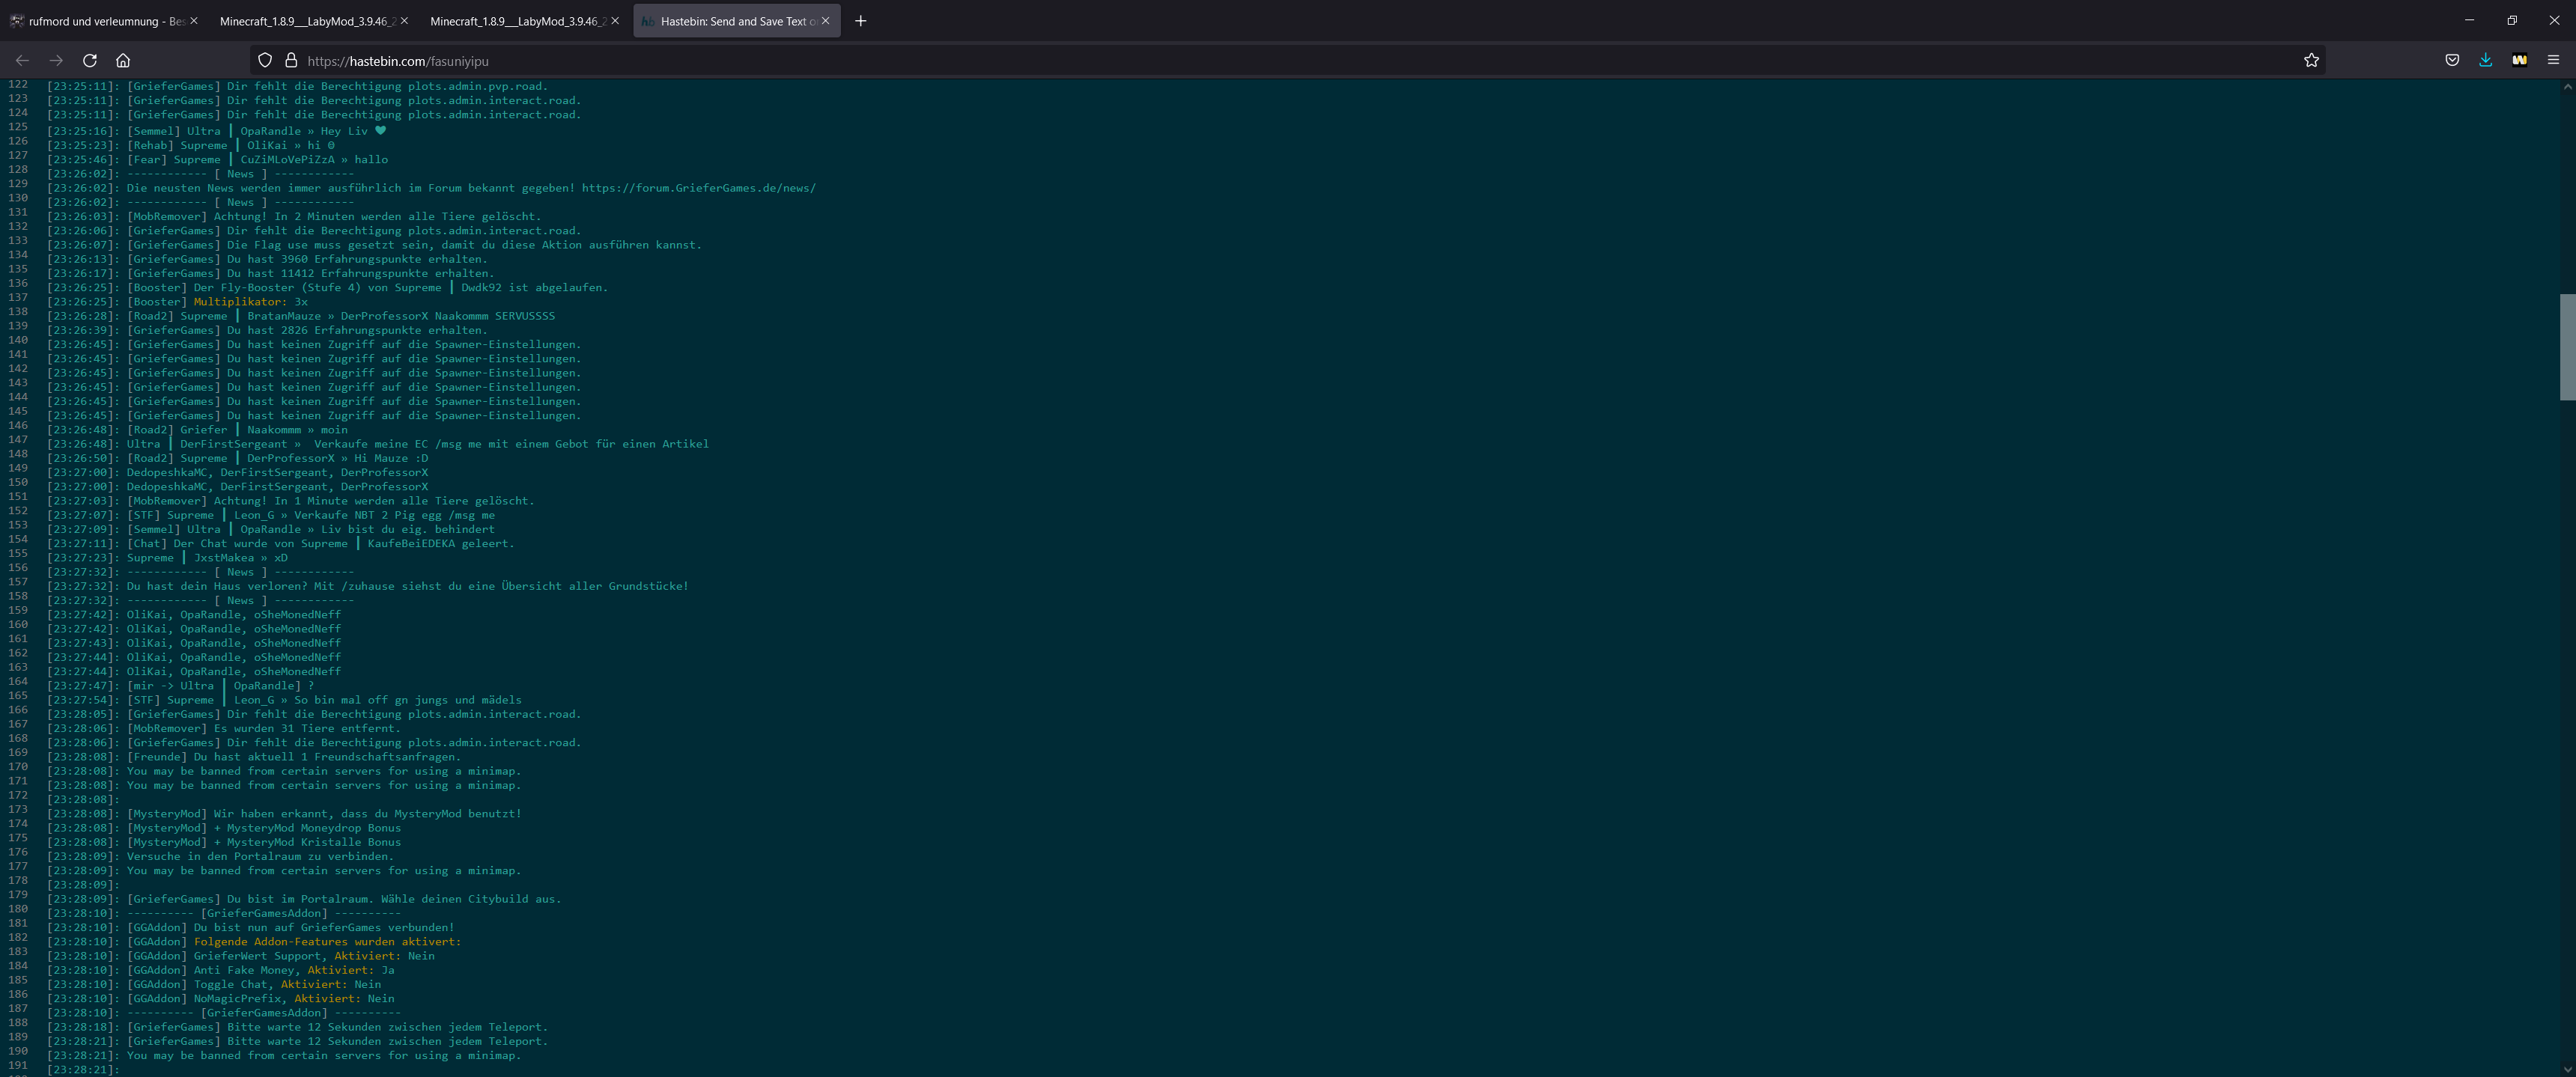Screen dimensions: 2576x1077
Task: Open Pocket save icon
Action: click(2452, 60)
